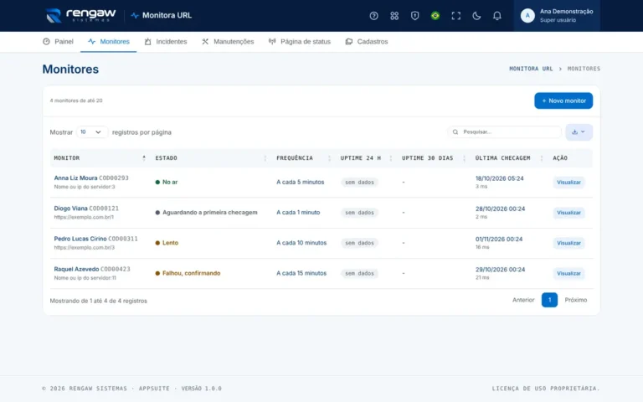Sort by Última Checagem column
This screenshot has width=643, height=402.
[x=508, y=158]
